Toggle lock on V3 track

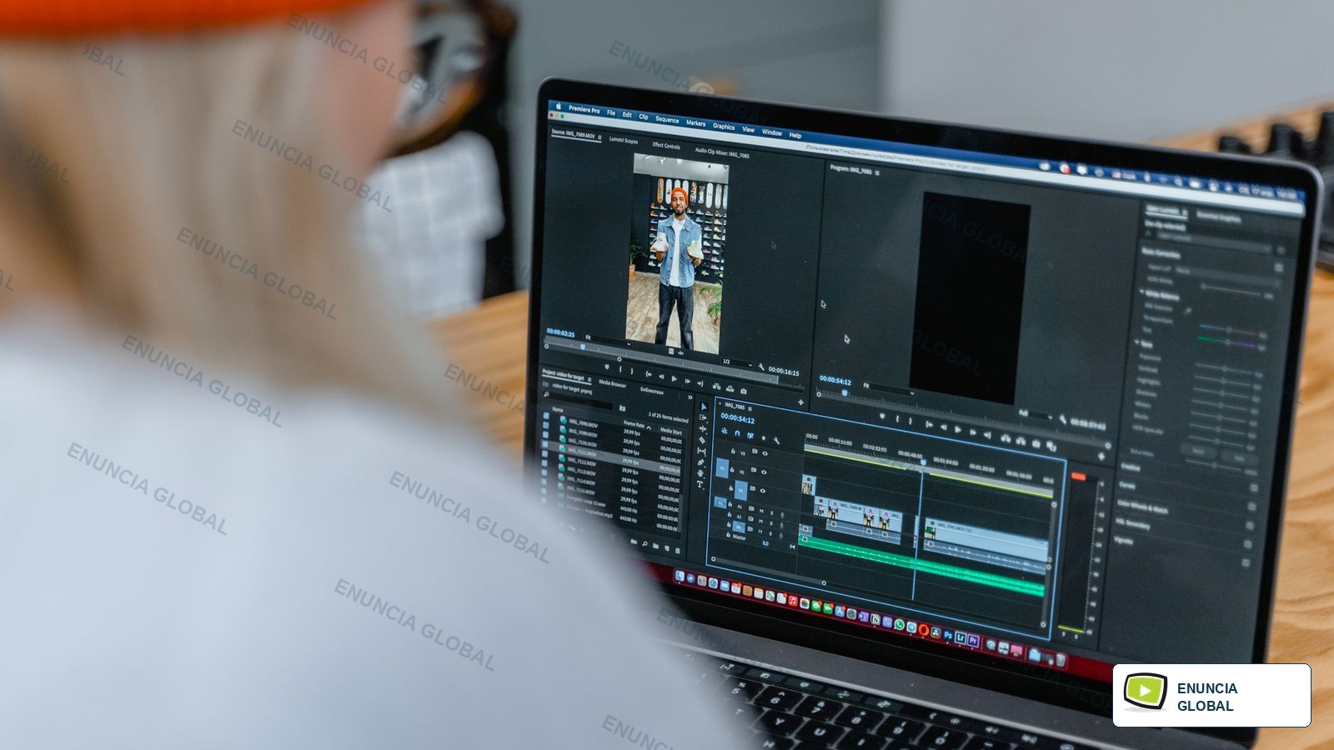click(733, 451)
